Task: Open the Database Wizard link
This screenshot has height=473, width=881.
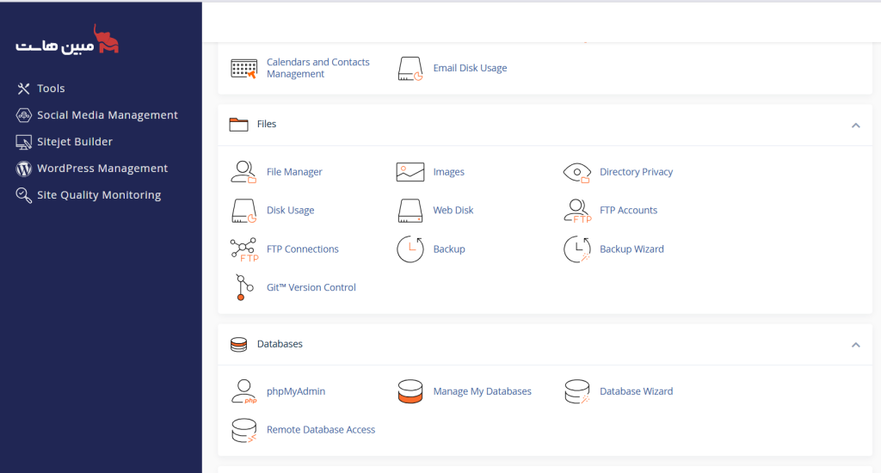Action: [x=636, y=391]
